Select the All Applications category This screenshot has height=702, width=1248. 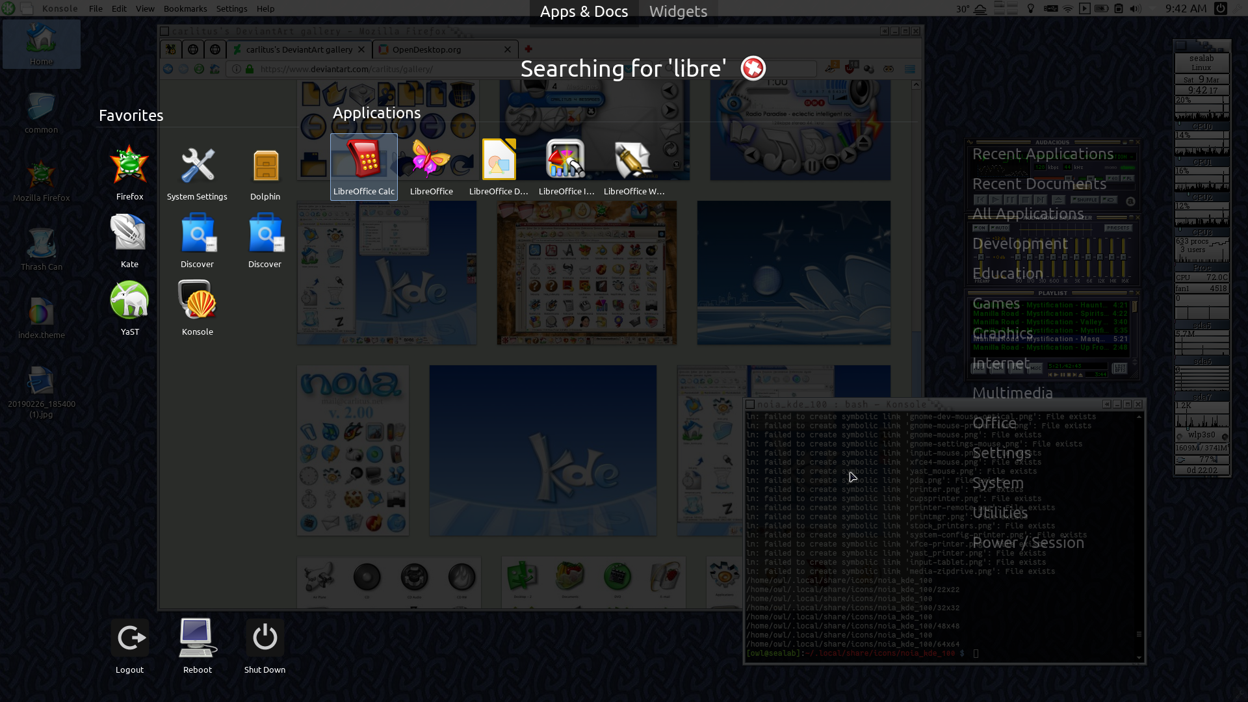(x=1028, y=214)
